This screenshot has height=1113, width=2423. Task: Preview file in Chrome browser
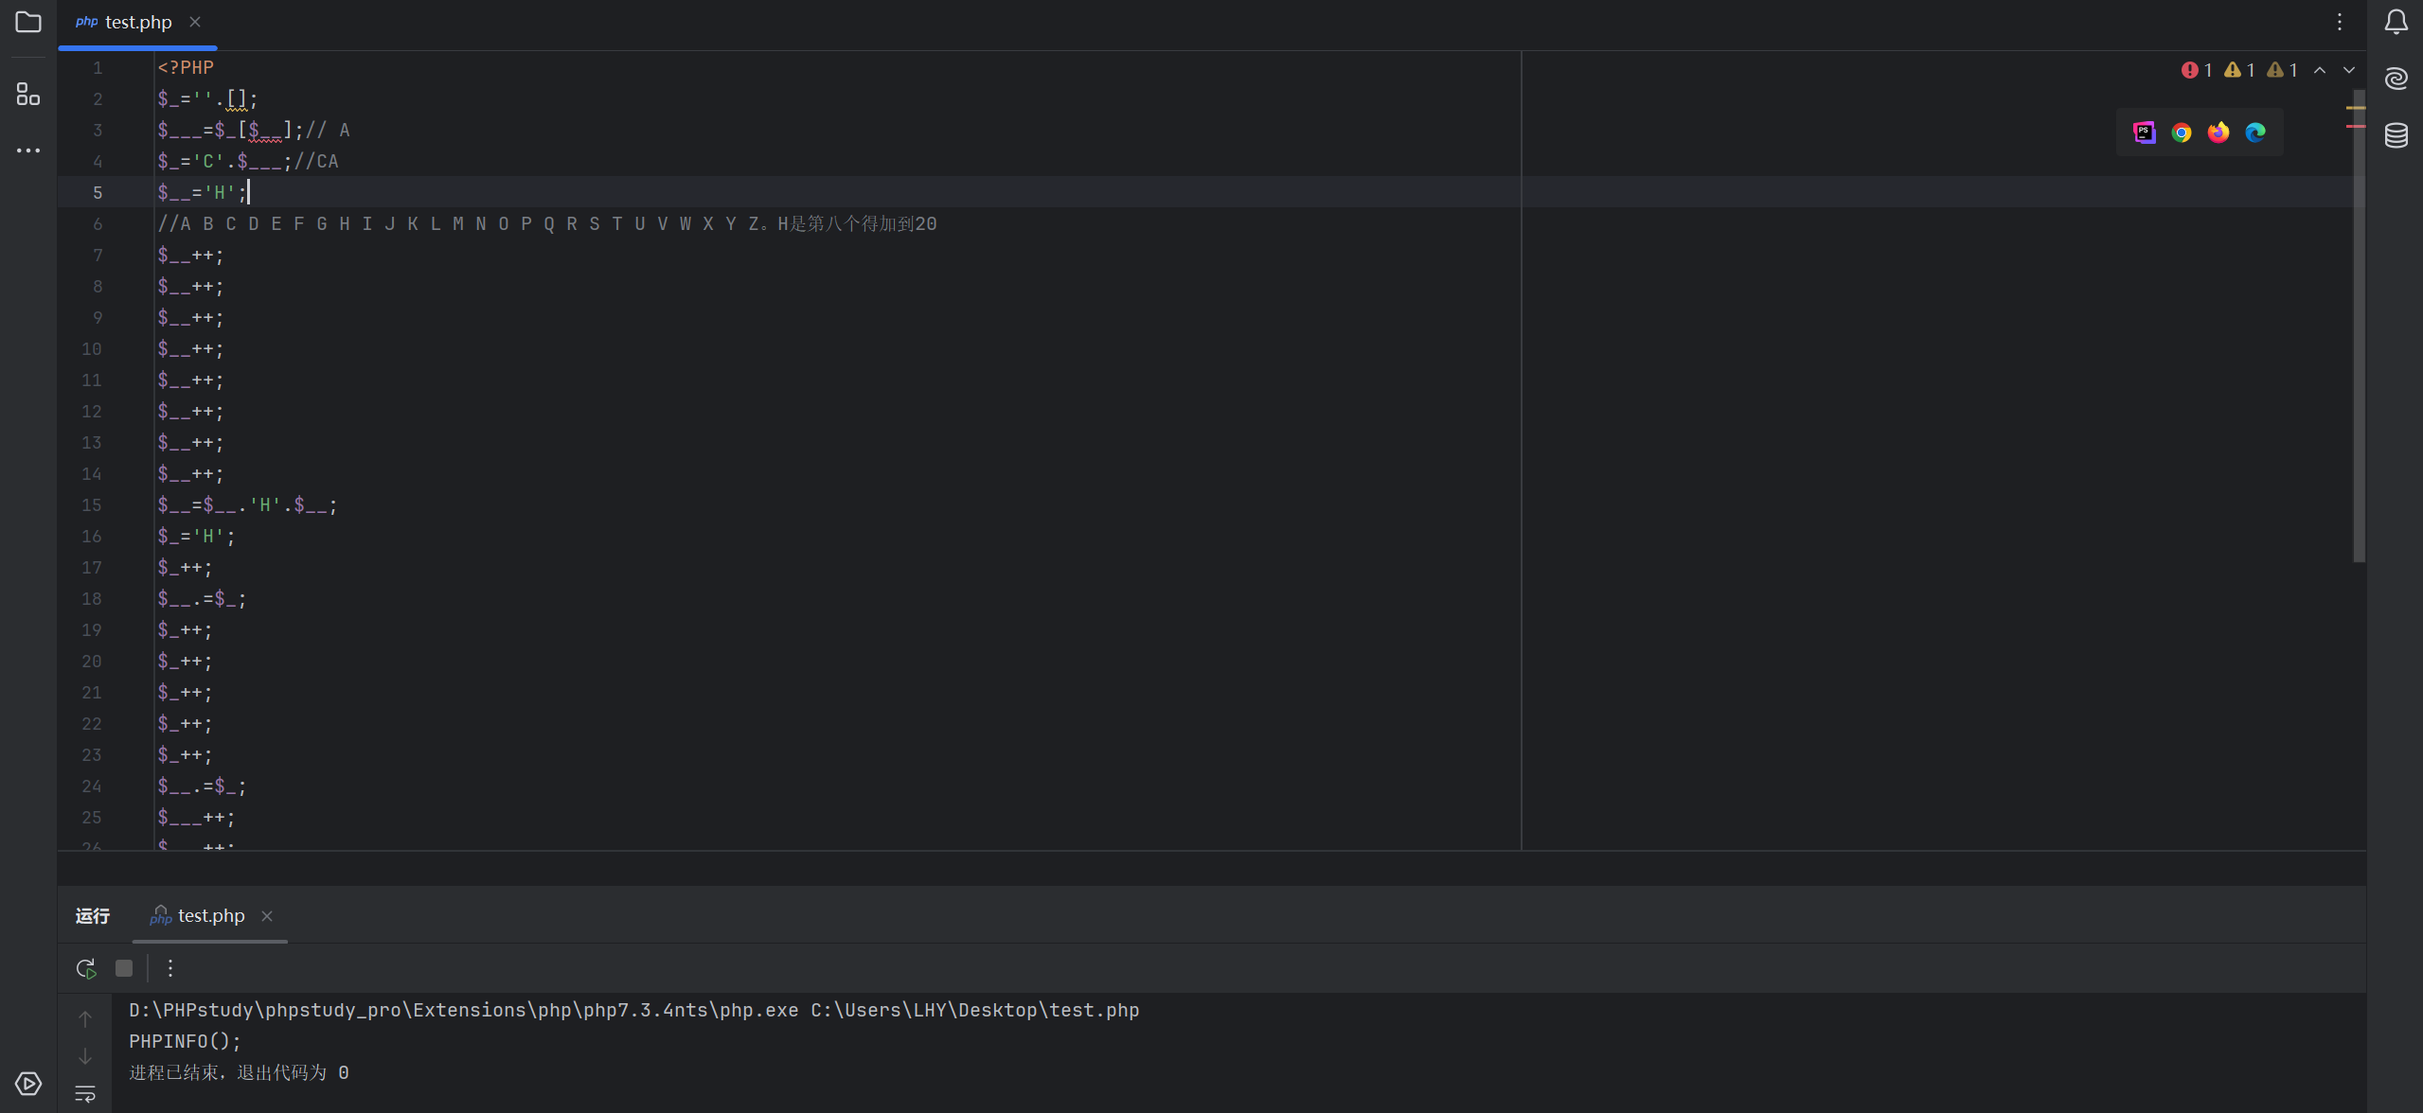pos(2182,132)
